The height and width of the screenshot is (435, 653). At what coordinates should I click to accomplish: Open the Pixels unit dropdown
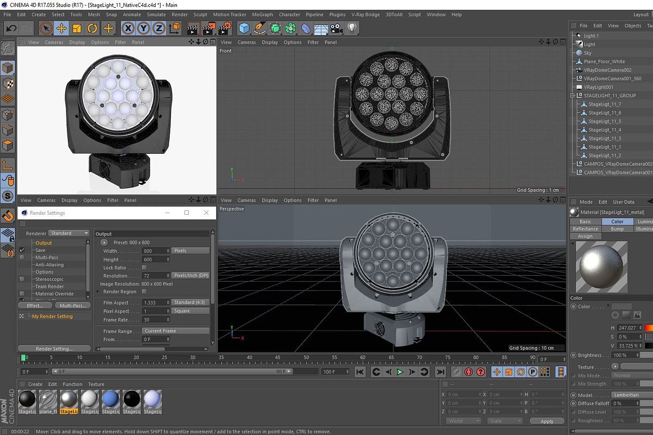(190, 251)
